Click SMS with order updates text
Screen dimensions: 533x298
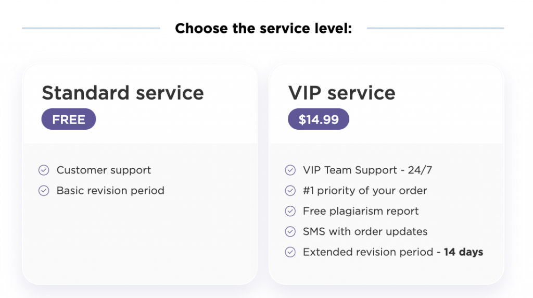[x=365, y=232]
